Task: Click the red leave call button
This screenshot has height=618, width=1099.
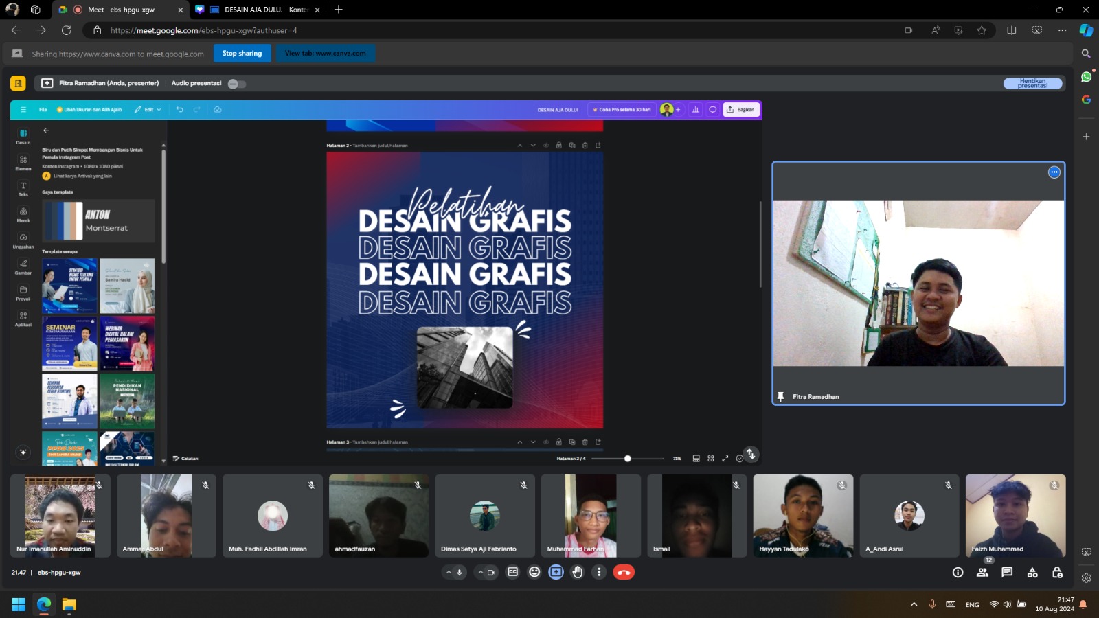Action: [x=624, y=572]
